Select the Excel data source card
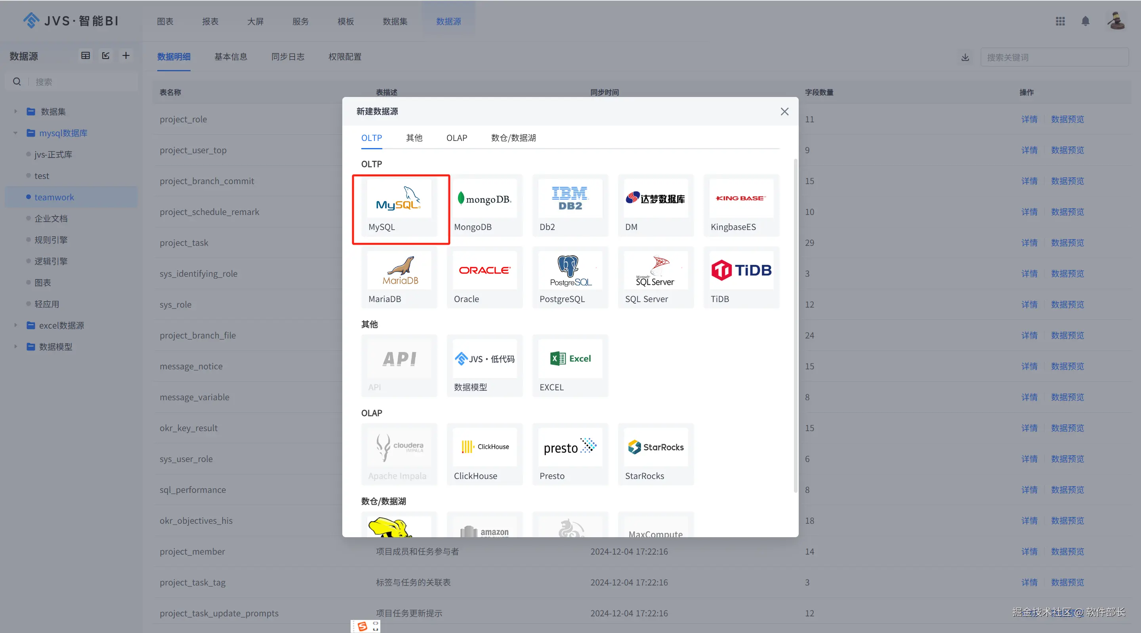Image resolution: width=1141 pixels, height=633 pixels. [x=570, y=366]
